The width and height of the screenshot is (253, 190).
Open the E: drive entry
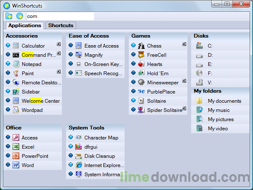tap(220, 64)
